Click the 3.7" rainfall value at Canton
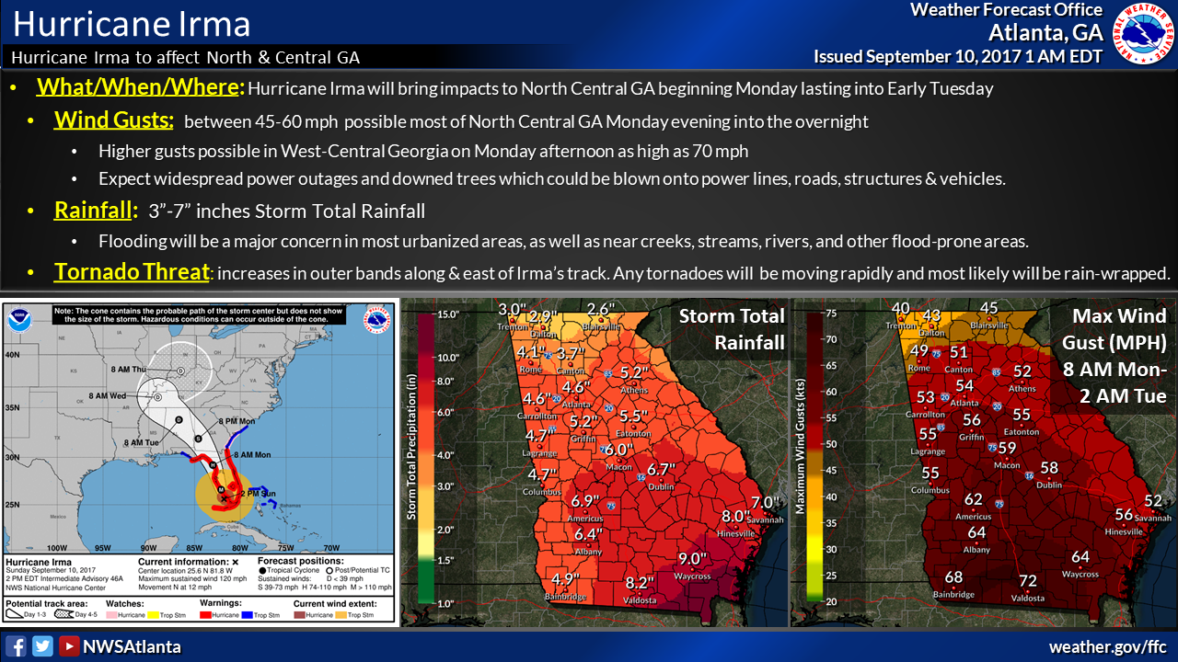This screenshot has height=662, width=1178. (x=572, y=353)
